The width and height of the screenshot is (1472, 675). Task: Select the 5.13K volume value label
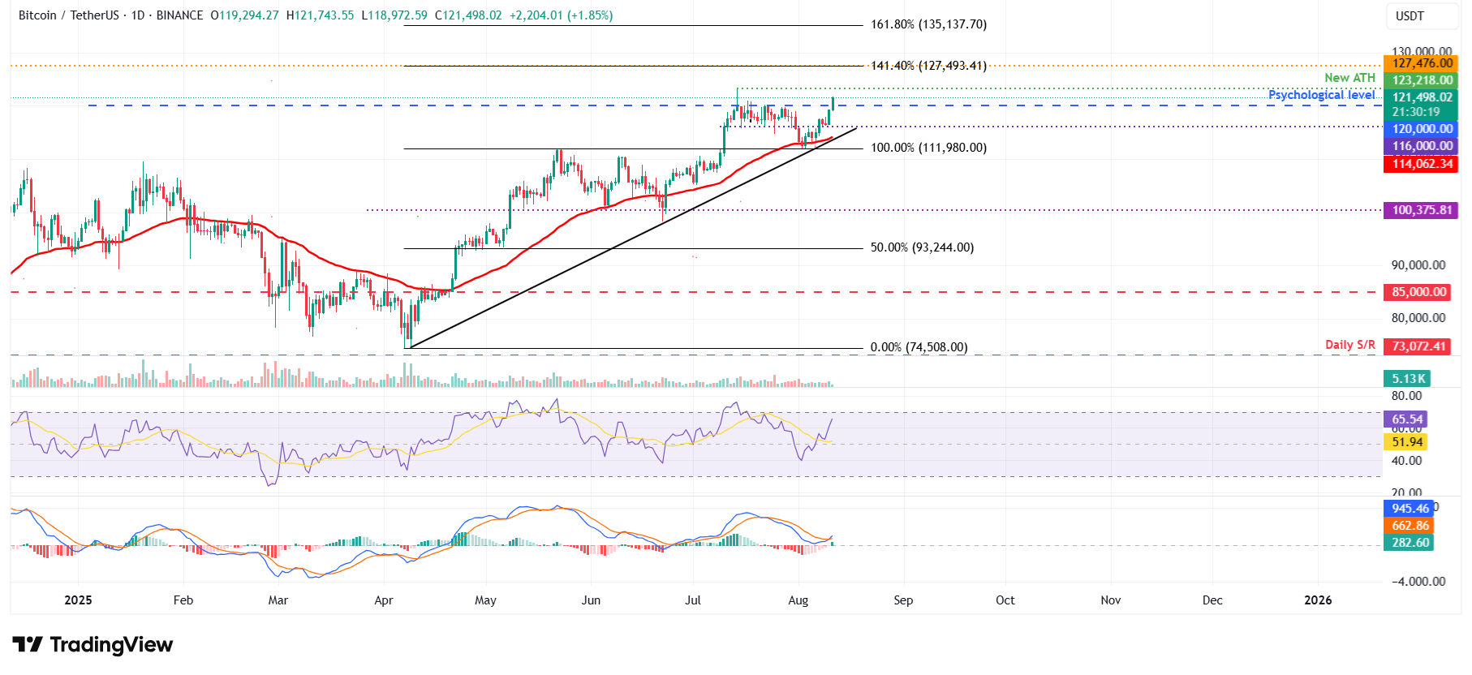(1408, 379)
